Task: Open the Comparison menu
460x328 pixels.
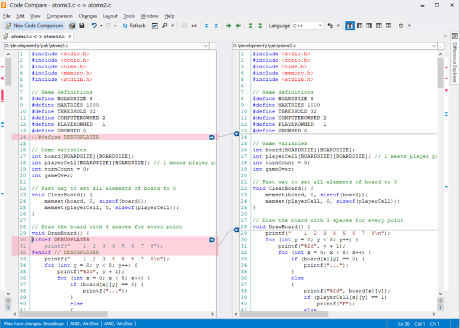Action: click(59, 16)
